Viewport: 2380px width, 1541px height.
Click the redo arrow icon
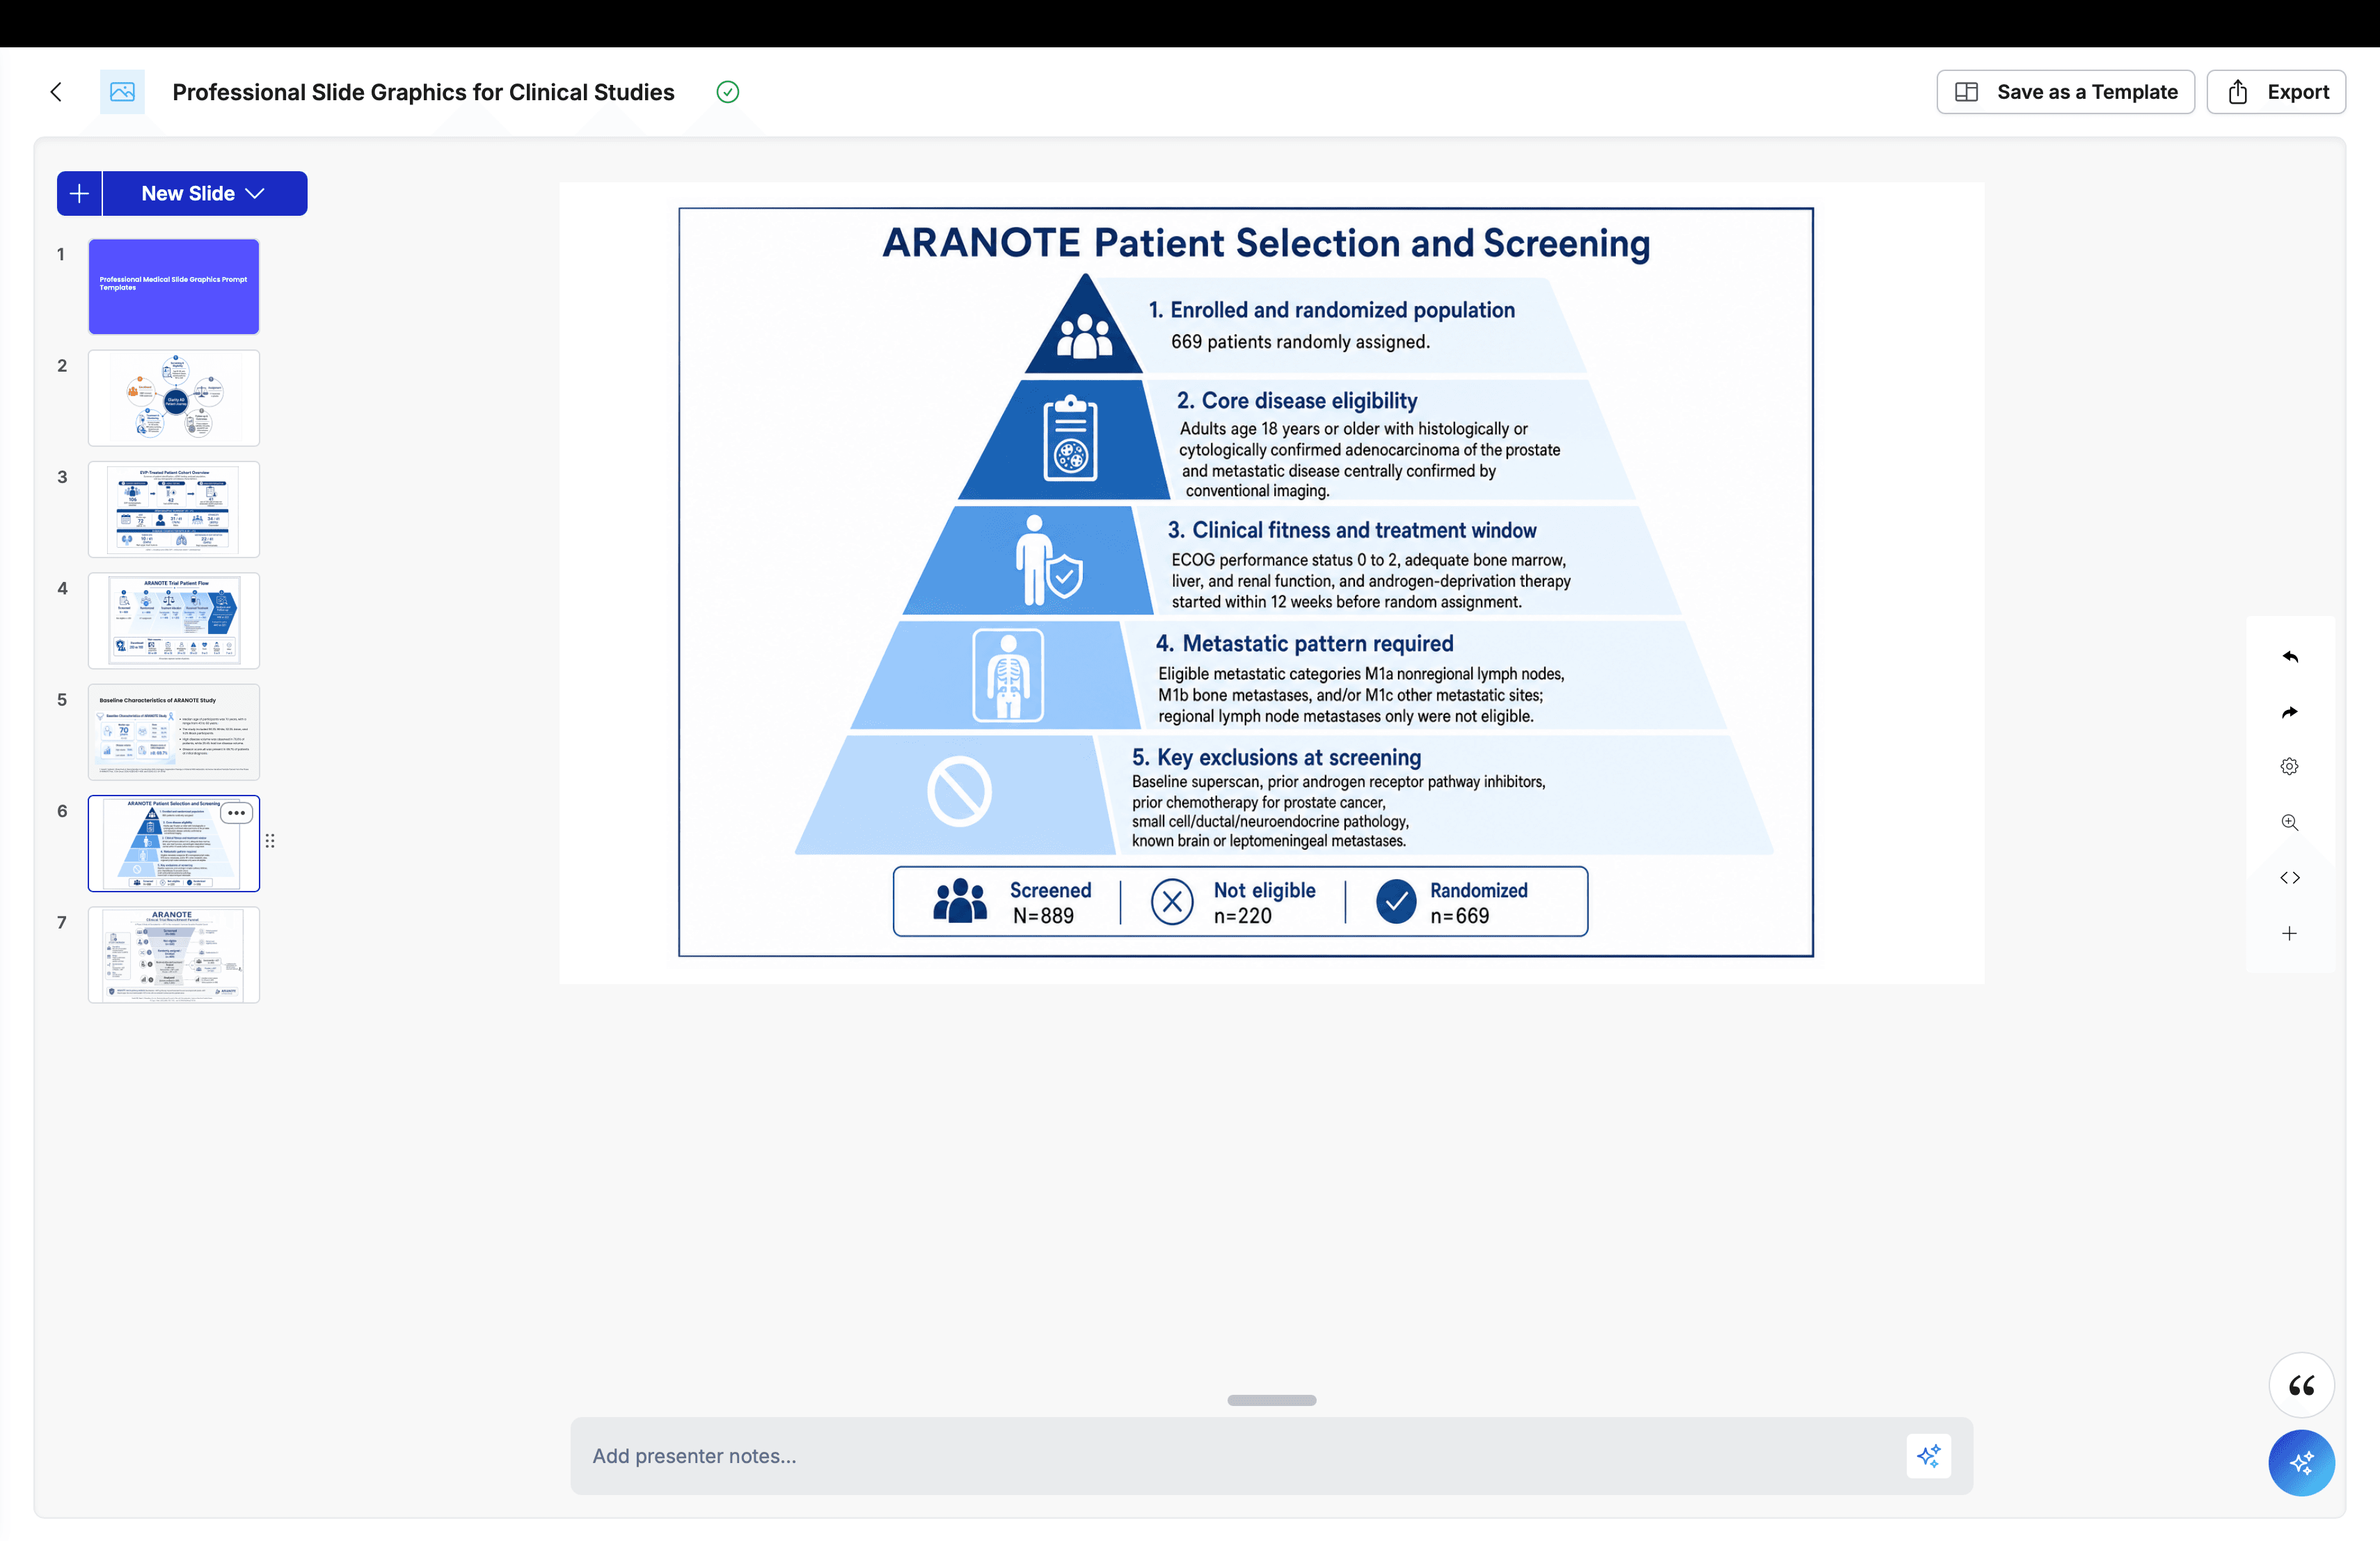(2290, 712)
